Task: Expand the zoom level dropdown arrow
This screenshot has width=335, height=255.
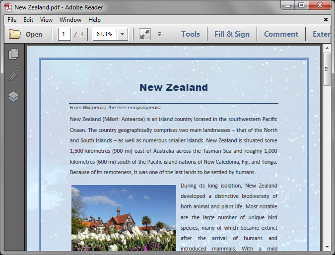Action: [x=122, y=34]
